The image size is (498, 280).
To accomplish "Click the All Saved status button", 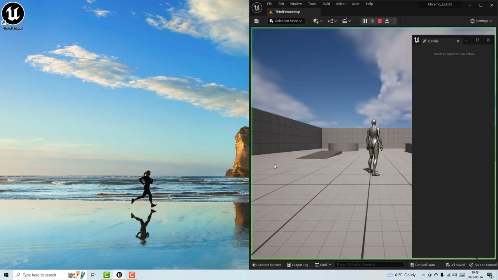I will pyautogui.click(x=456, y=265).
